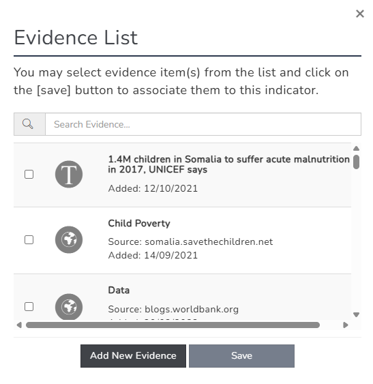Click the vertical scrollbar down arrow

(x=357, y=314)
